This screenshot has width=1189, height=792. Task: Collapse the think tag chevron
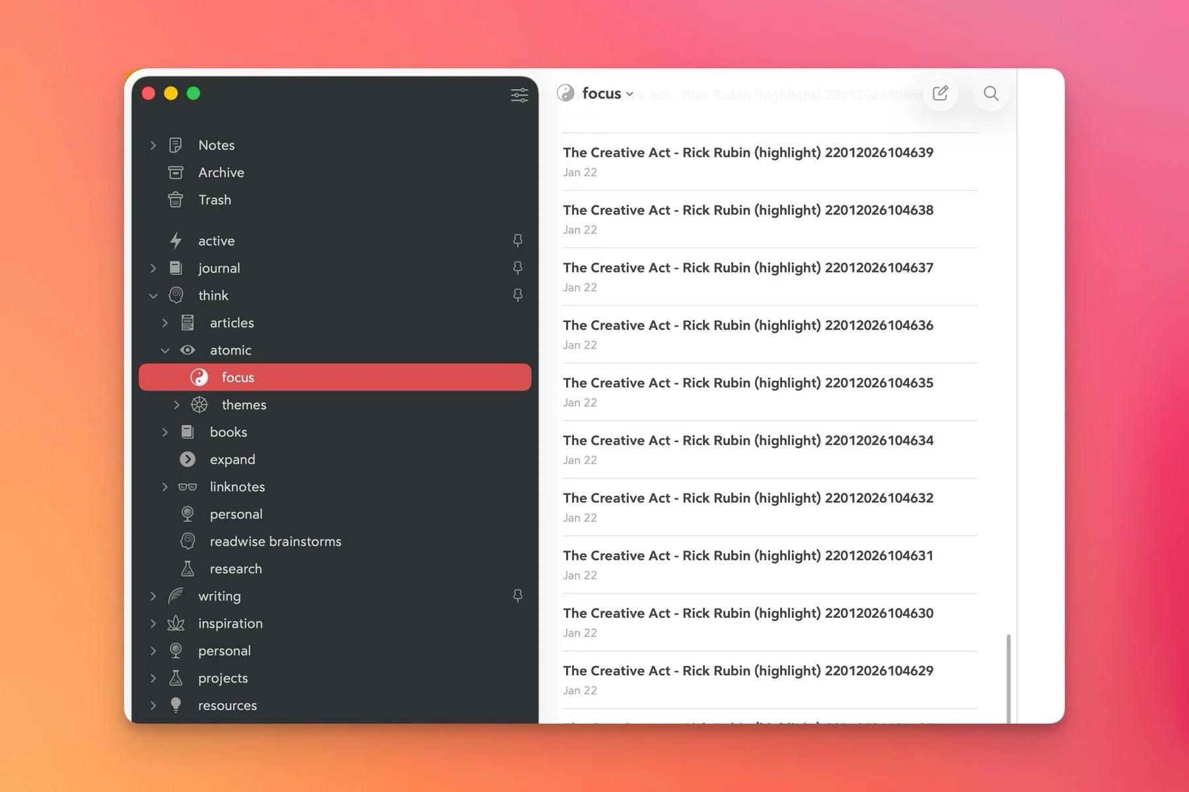153,296
